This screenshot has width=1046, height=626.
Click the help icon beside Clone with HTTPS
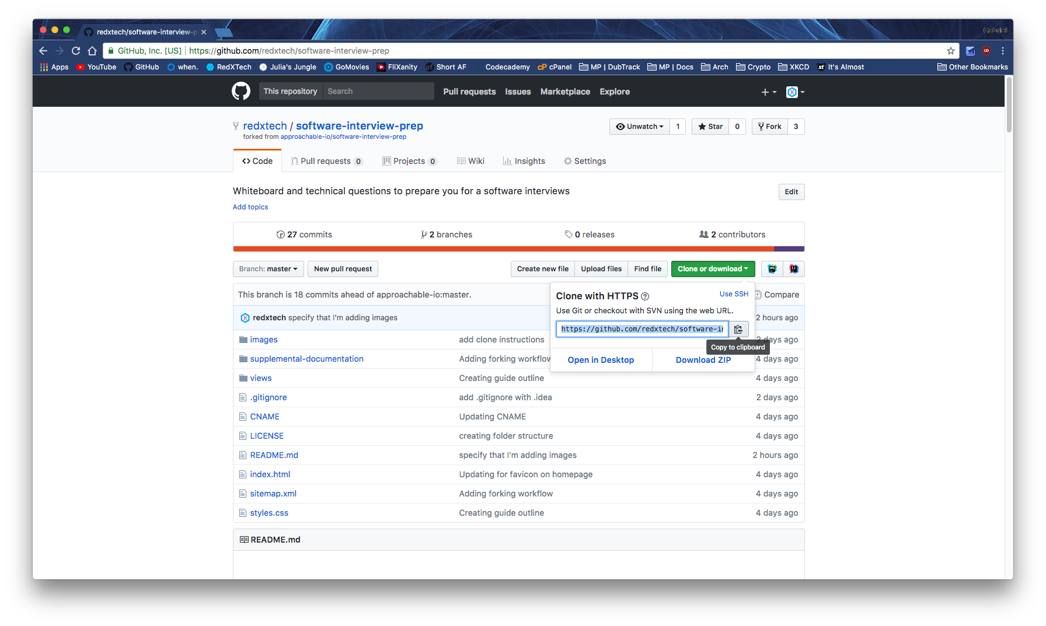pos(645,296)
